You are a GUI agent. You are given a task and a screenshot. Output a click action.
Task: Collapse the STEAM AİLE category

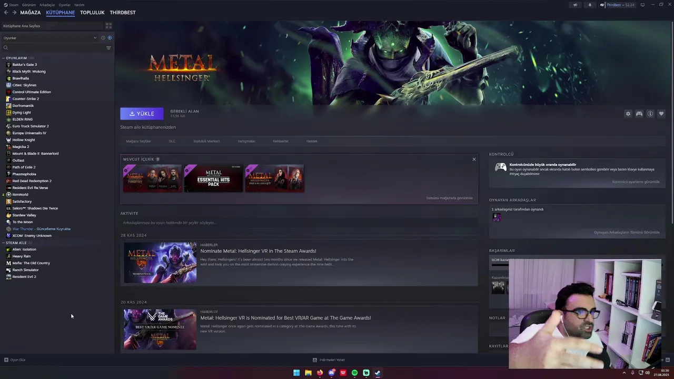pyautogui.click(x=4, y=243)
